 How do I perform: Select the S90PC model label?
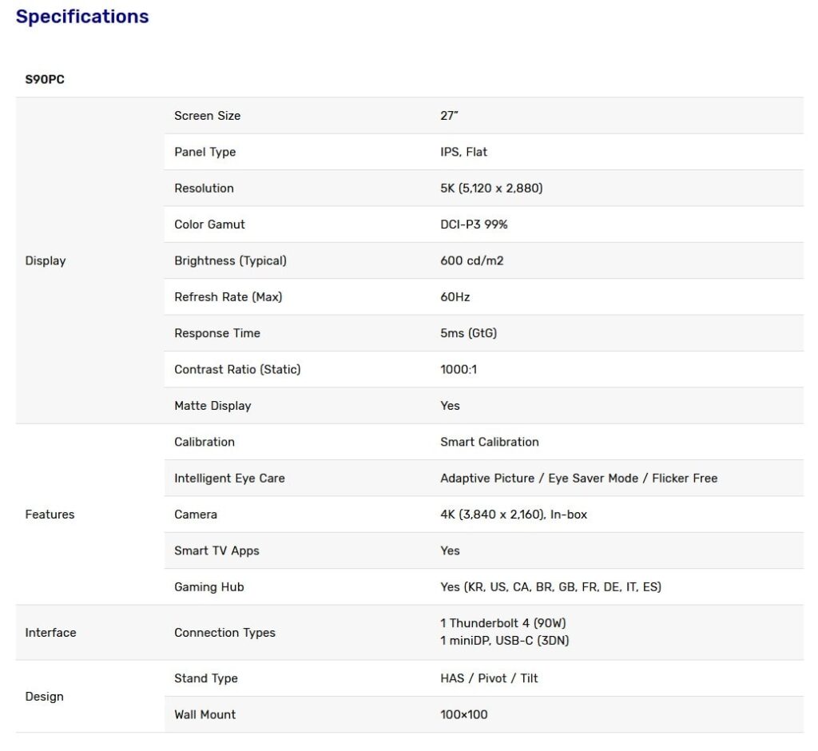pyautogui.click(x=45, y=80)
